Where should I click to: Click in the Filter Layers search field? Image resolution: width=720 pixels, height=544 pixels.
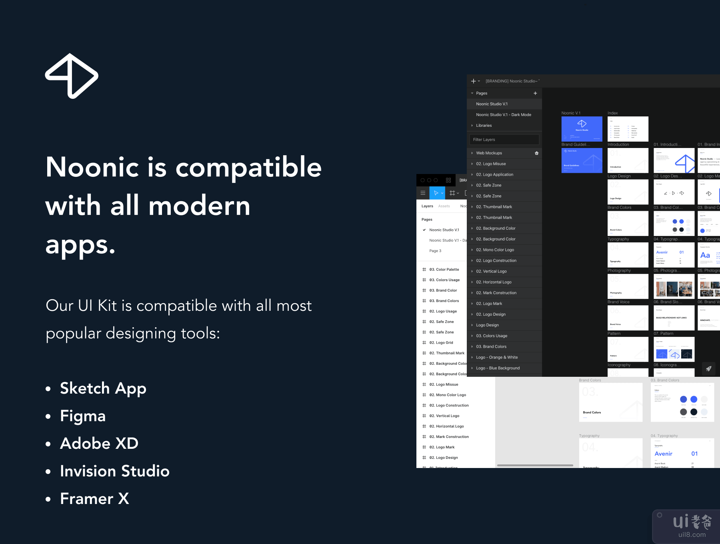504,140
